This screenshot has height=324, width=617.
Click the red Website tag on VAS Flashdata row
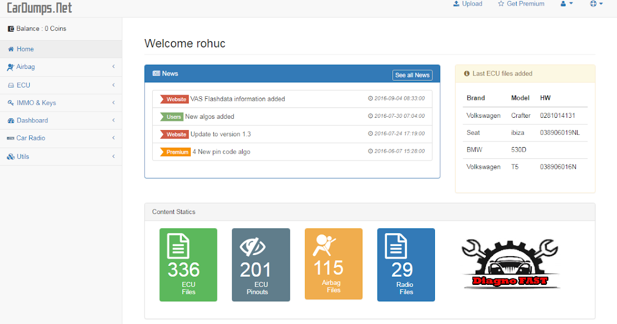coord(175,99)
